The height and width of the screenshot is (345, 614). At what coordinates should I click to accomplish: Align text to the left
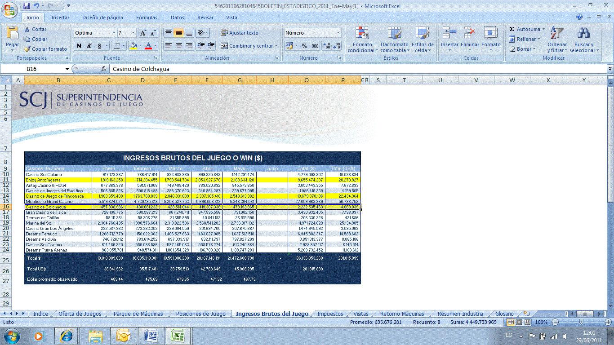(x=168, y=46)
